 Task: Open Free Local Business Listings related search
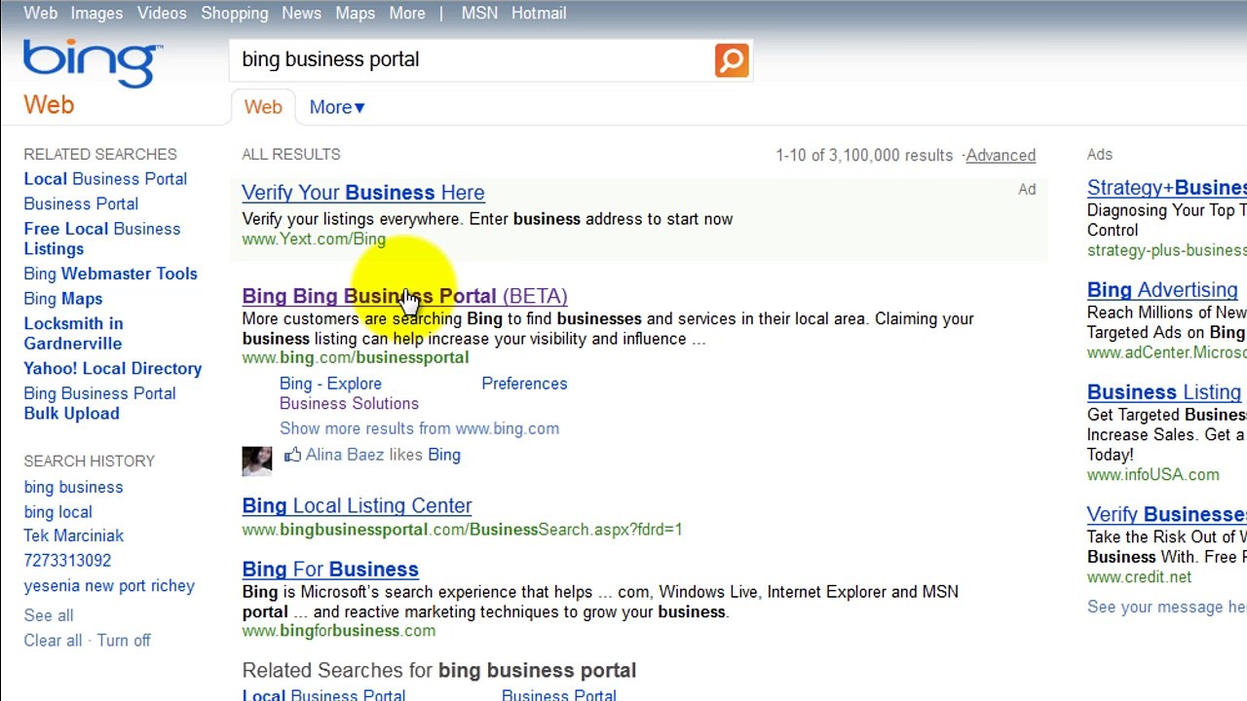(x=102, y=239)
